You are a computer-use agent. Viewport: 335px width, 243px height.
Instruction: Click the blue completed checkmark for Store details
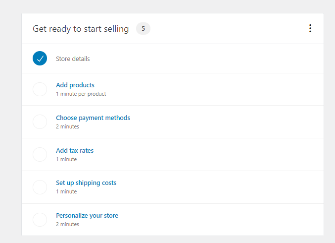pyautogui.click(x=40, y=59)
